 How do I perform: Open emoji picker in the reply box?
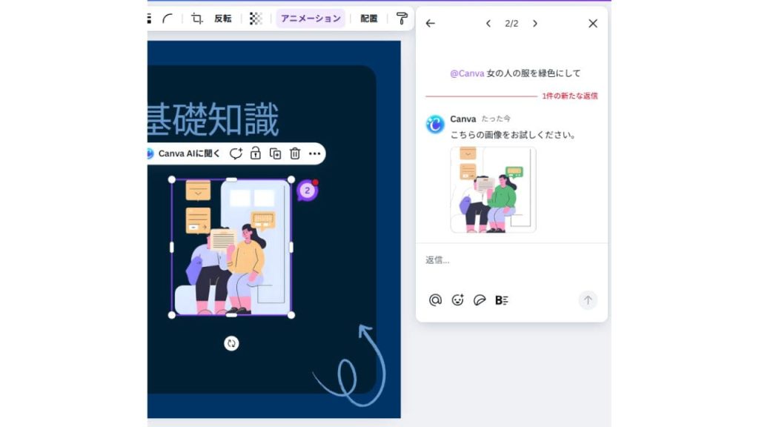(458, 299)
